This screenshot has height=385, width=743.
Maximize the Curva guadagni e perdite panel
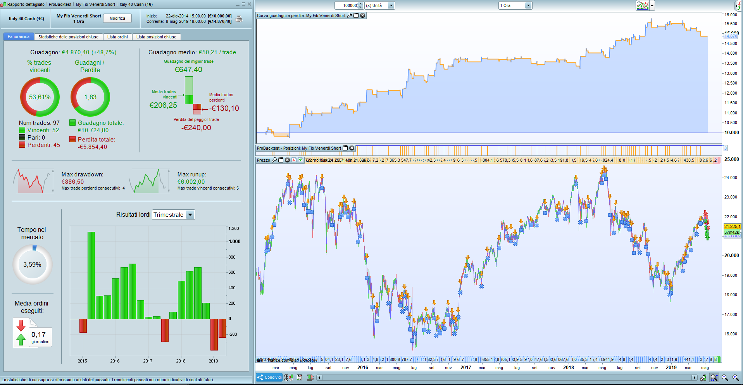356,16
